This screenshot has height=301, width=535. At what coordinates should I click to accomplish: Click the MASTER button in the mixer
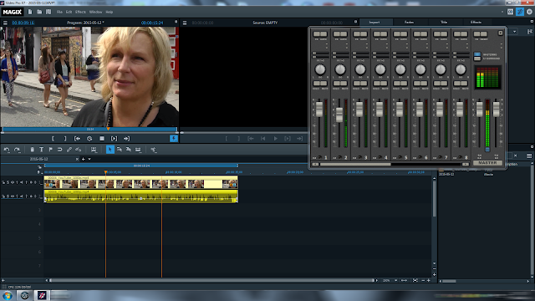point(487,163)
